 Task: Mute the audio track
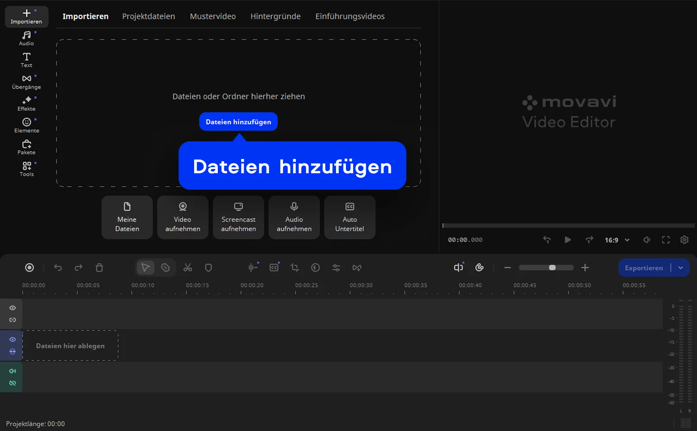(13, 371)
